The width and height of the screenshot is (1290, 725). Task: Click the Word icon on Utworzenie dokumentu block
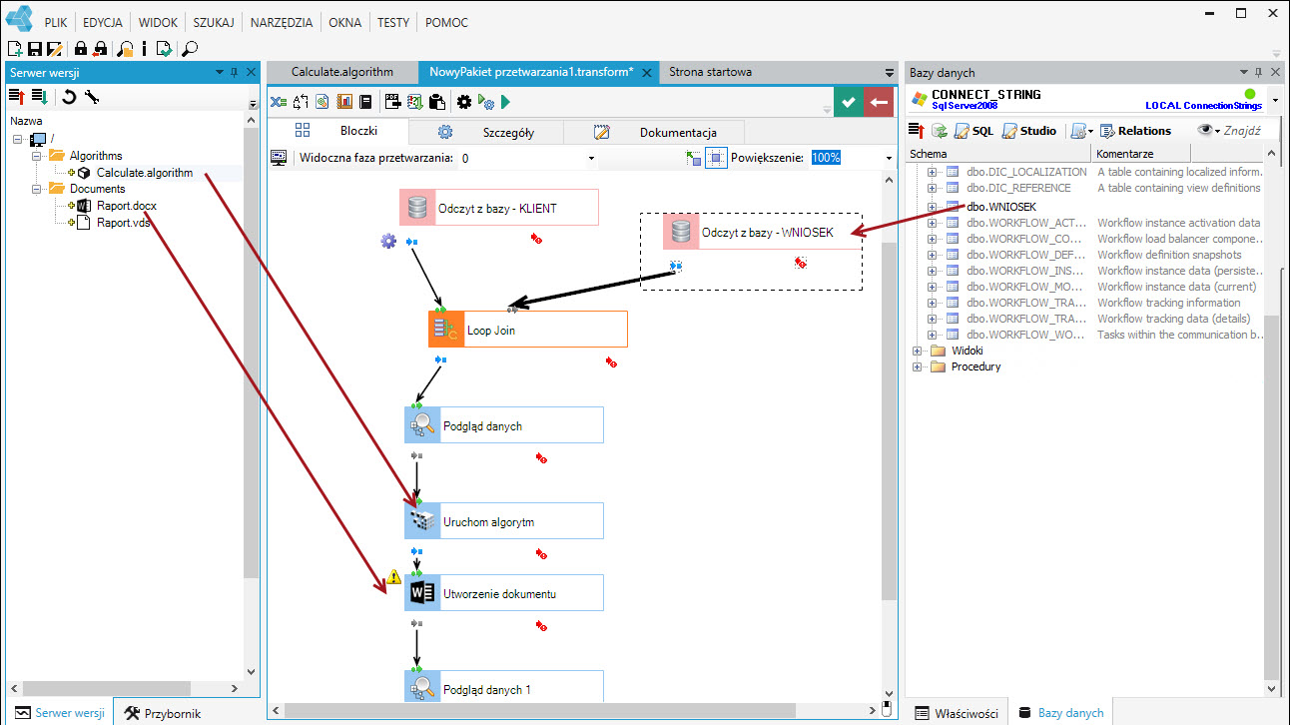pos(420,593)
